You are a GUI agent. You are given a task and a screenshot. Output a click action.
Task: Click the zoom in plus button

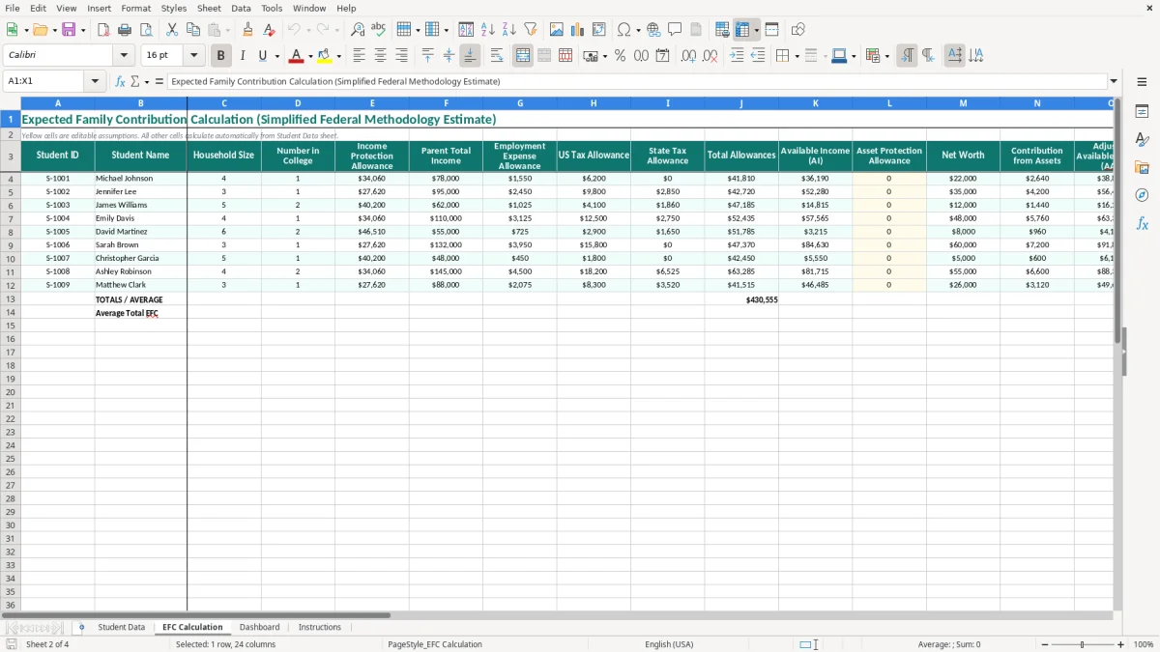point(1120,644)
